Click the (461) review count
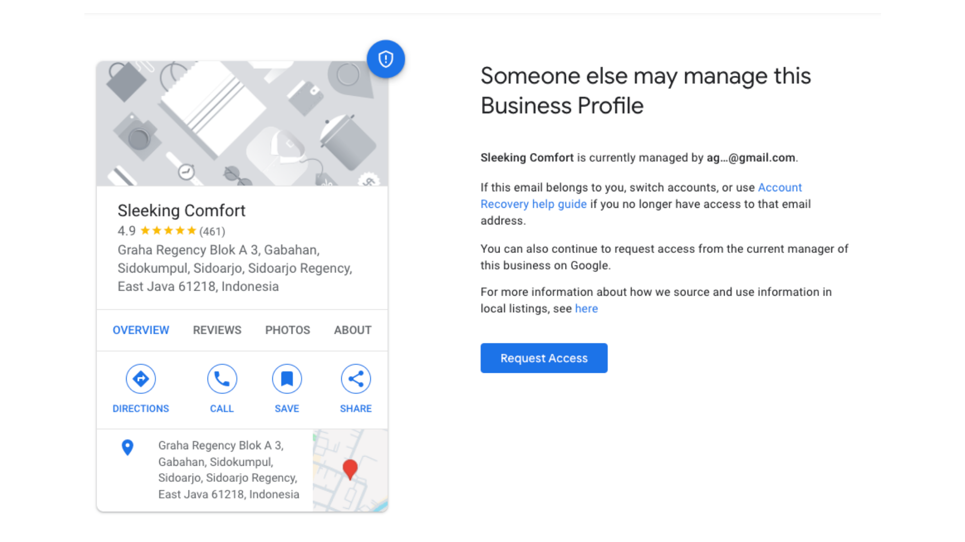 pos(212,231)
